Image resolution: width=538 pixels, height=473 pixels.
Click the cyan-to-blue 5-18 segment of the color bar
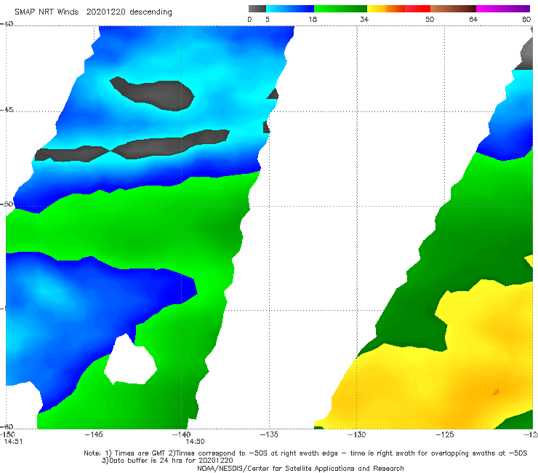tap(290, 9)
